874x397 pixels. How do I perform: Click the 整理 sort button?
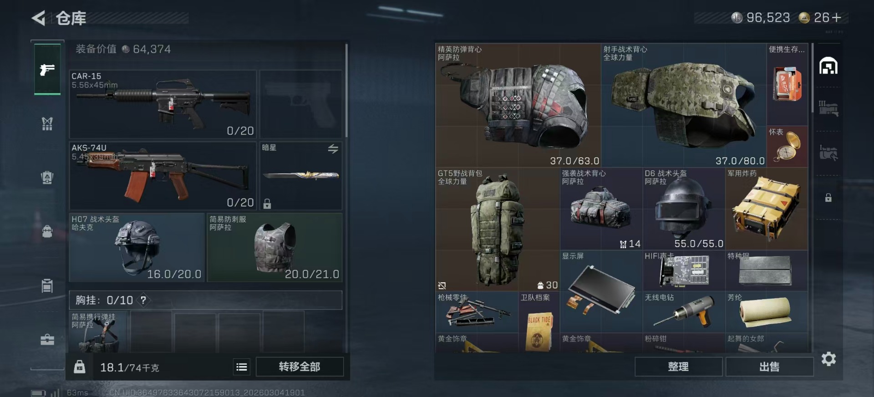(678, 367)
